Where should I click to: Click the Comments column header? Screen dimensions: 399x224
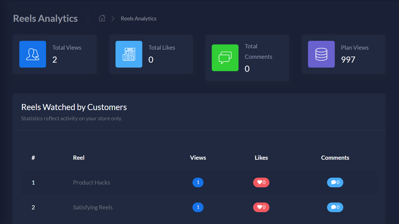coord(335,158)
